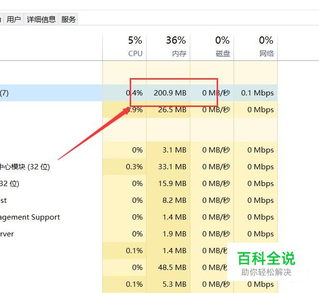Click 0 Mbps in the 26.5 MB row
The width and height of the screenshot is (319, 293).
(260, 110)
